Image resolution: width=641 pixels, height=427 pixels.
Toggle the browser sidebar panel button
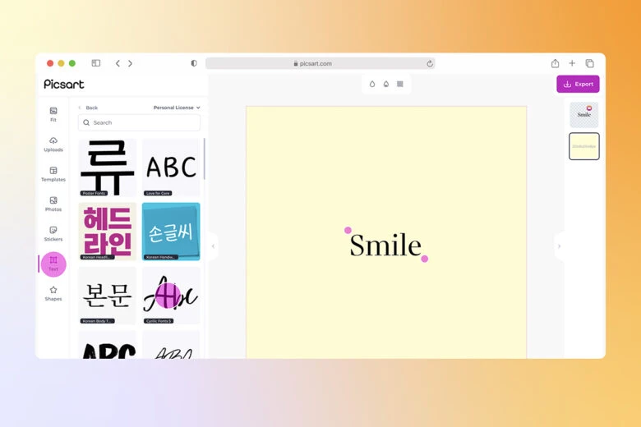(x=95, y=63)
